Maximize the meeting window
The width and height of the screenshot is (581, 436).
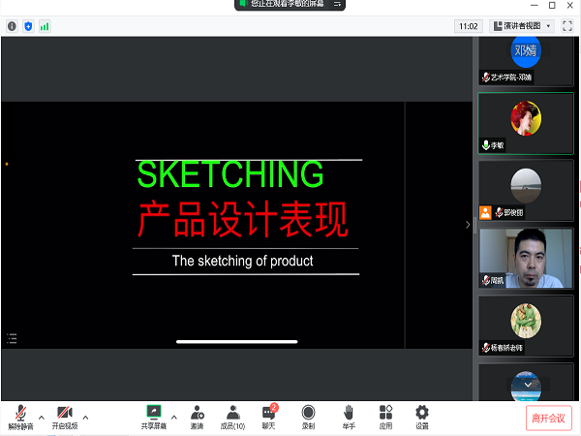[552, 5]
